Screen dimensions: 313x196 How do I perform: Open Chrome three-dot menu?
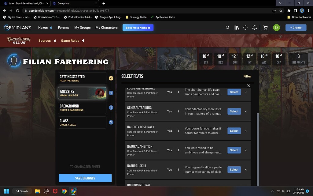click(x=308, y=11)
